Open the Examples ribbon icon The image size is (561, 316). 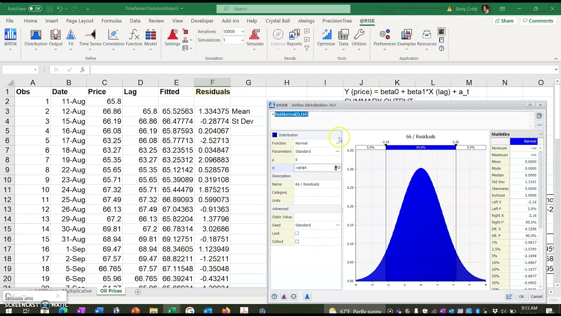[406, 38]
